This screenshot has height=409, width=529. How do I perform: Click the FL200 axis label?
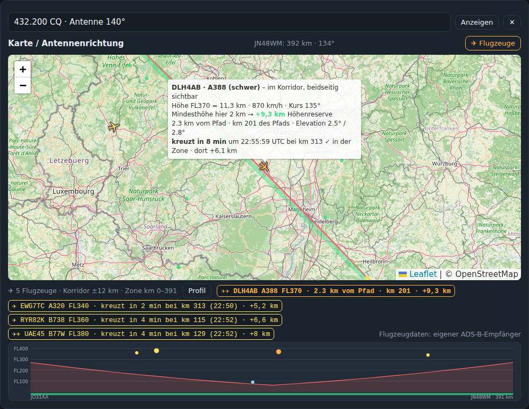coord(21,371)
